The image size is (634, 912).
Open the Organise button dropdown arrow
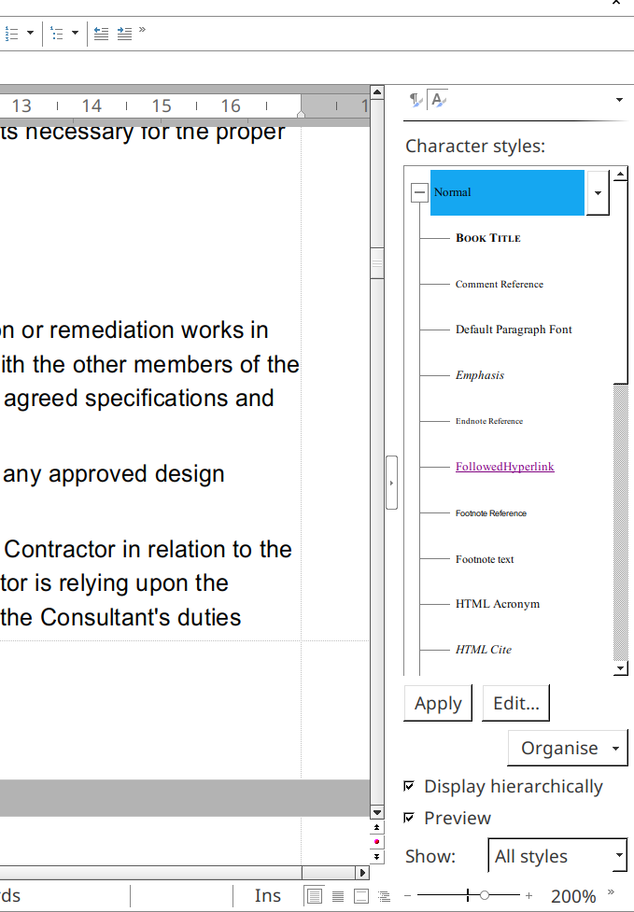coord(615,749)
